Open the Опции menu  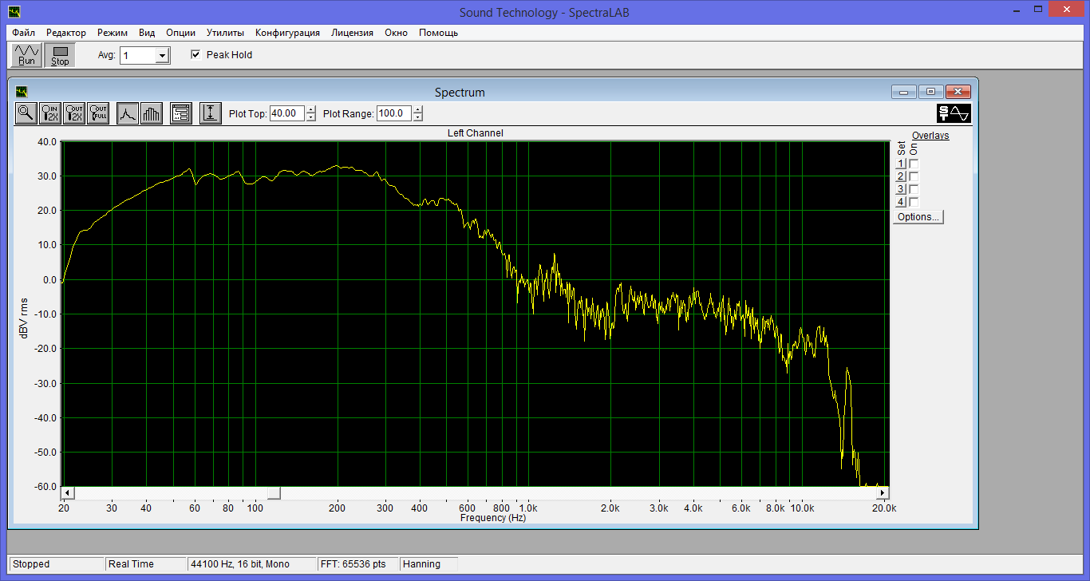point(181,33)
